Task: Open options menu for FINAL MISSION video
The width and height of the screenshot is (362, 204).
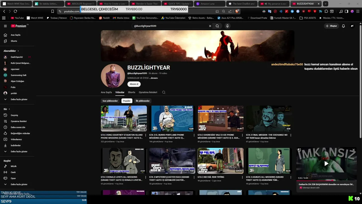Action: (291, 135)
